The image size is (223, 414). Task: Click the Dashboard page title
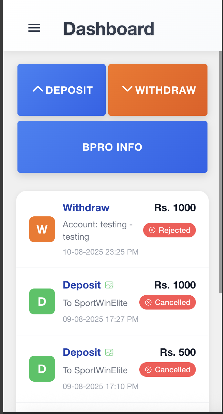pyautogui.click(x=109, y=28)
